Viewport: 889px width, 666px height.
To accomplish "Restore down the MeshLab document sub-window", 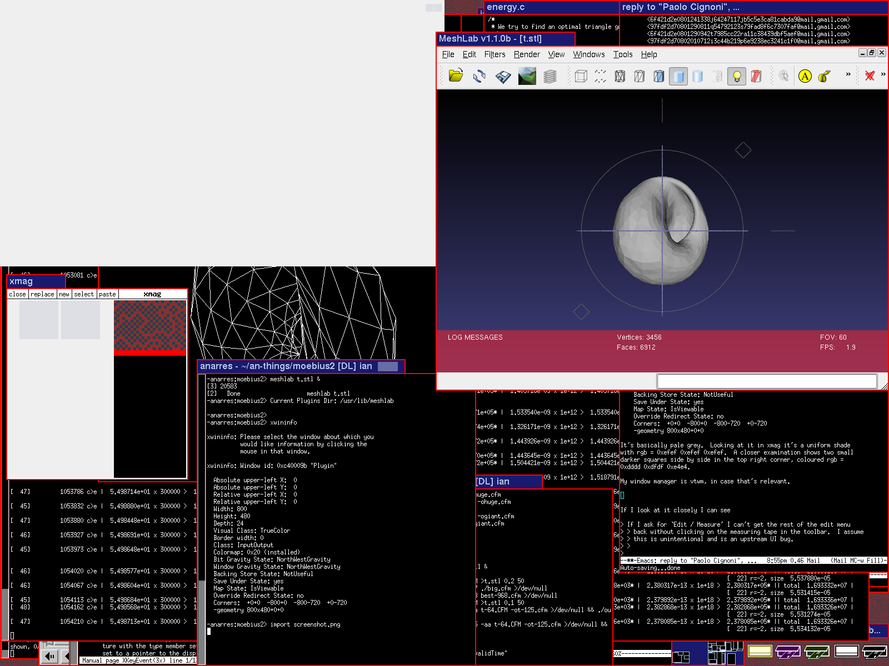I will 872,53.
